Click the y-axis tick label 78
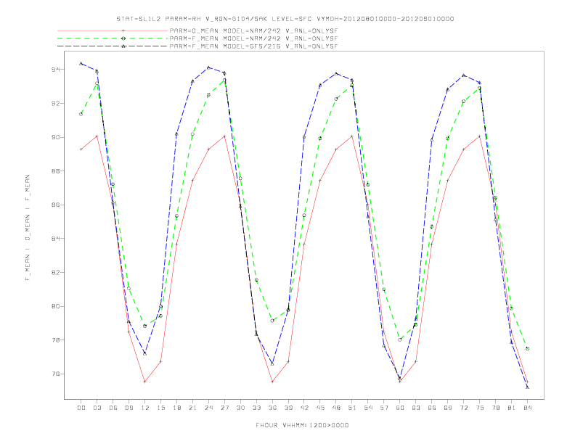575x444 pixels. tap(56, 340)
